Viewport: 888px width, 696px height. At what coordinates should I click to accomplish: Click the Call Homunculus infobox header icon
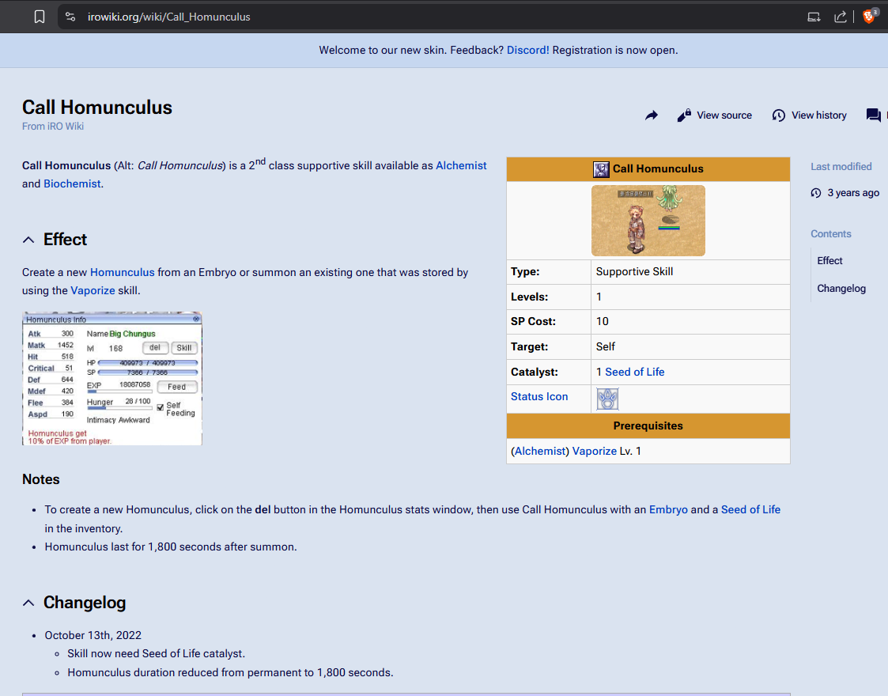coord(601,169)
